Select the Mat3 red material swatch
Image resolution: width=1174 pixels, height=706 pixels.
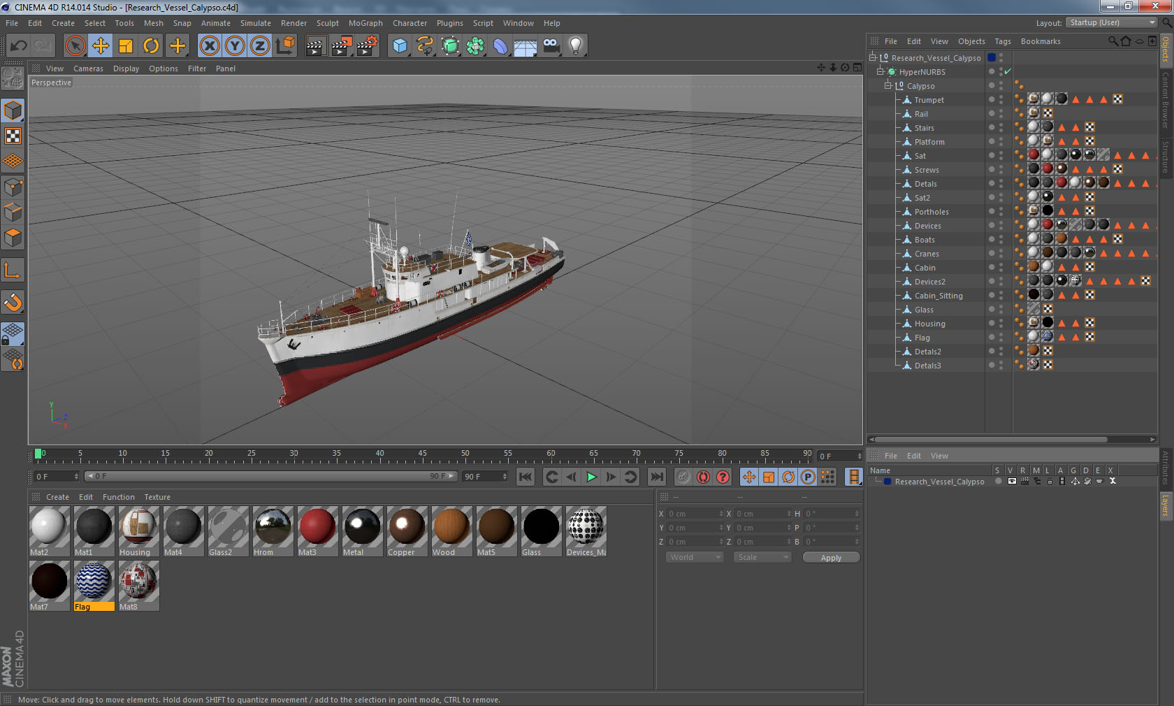coord(317,526)
